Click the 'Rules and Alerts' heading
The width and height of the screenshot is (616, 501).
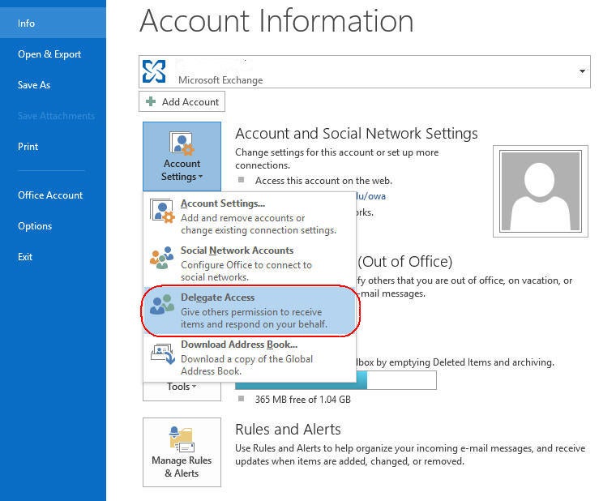point(288,430)
